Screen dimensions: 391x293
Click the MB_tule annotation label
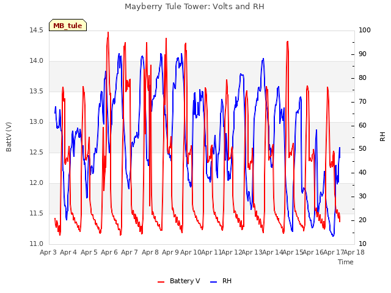click(68, 26)
